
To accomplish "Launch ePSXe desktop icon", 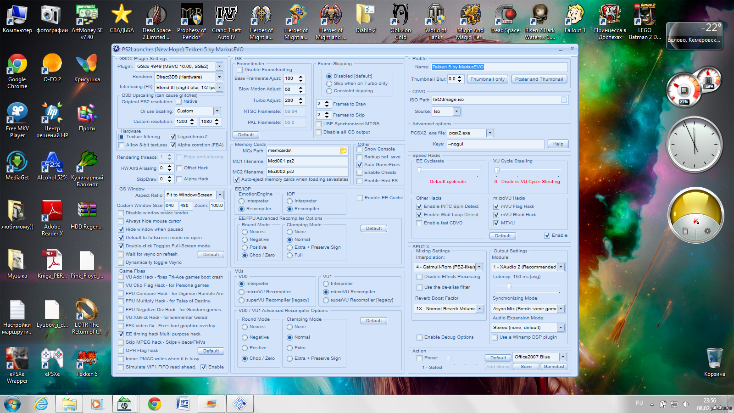I will 52,362.
